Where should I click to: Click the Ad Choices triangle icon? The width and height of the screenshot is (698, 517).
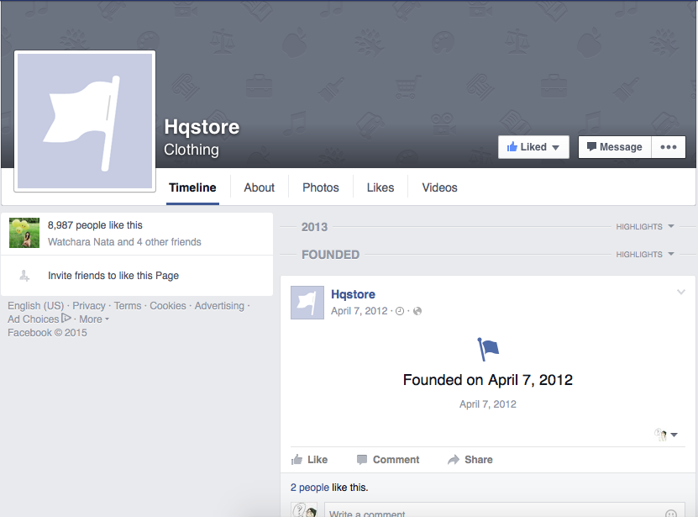[x=66, y=319]
